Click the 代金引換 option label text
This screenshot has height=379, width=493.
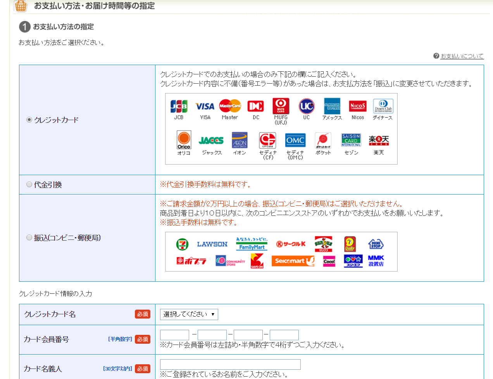pyautogui.click(x=48, y=185)
